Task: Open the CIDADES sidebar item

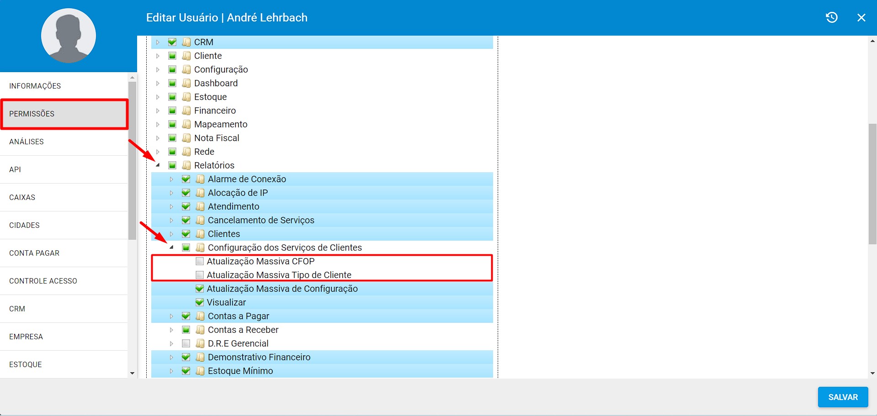Action: 64,225
